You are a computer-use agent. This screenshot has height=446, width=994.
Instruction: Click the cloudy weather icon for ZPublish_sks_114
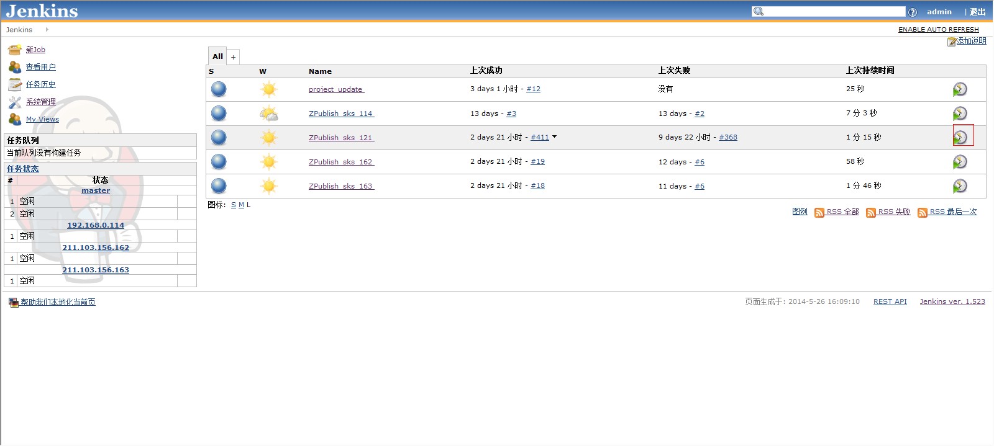tap(268, 113)
